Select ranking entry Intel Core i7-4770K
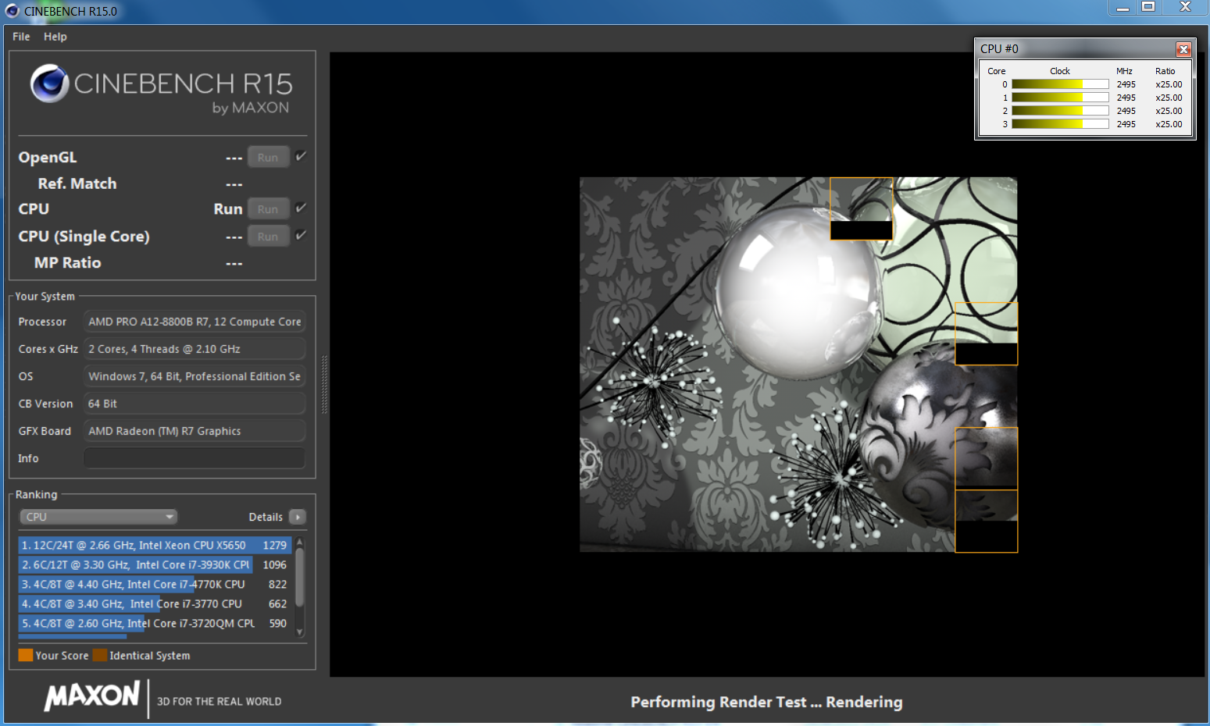Screen dimensions: 1210x726 (155, 584)
